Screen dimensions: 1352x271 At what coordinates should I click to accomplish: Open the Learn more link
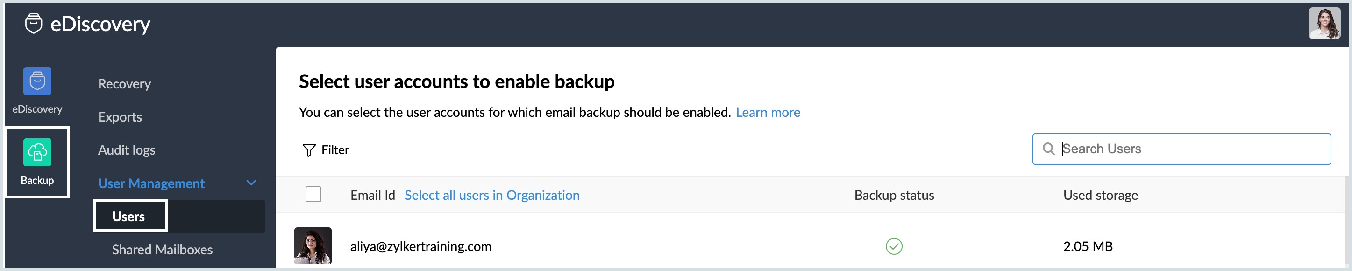[x=769, y=112]
